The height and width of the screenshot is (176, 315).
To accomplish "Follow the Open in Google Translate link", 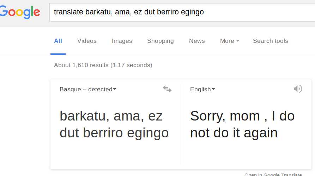I will point(273,174).
